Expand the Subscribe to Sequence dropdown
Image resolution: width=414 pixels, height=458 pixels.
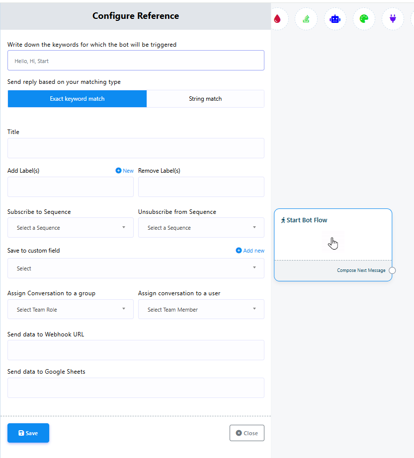click(x=71, y=228)
